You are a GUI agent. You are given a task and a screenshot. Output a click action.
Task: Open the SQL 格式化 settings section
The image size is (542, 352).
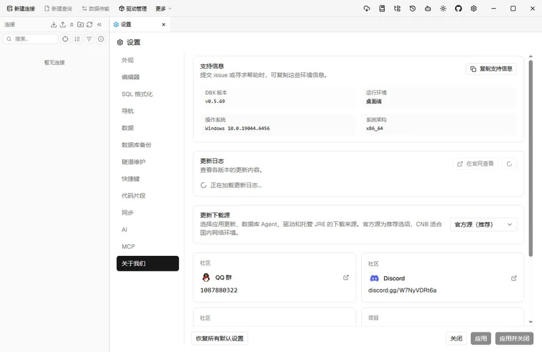tap(148, 94)
